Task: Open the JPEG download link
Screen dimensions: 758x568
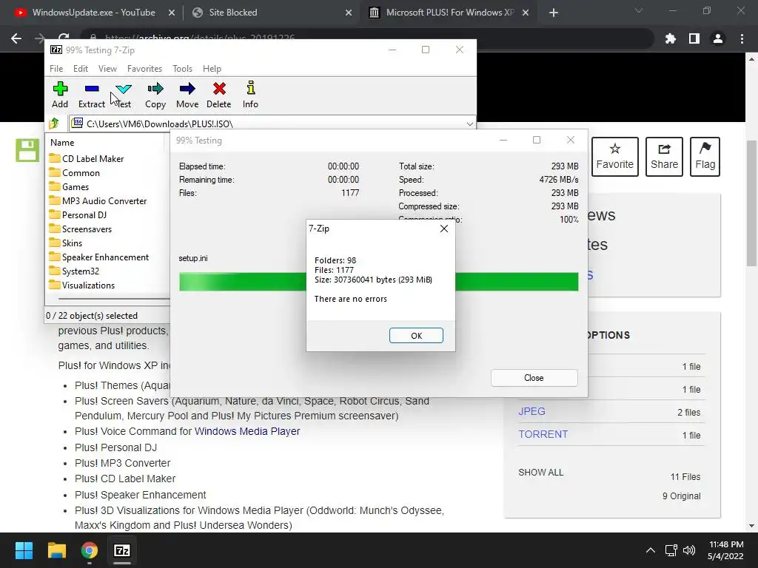Action: point(531,411)
